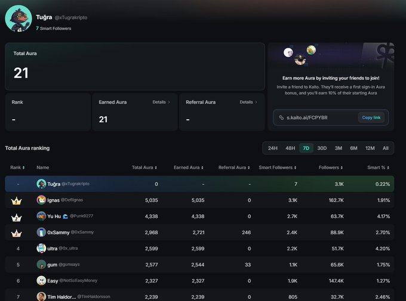The height and width of the screenshot is (301, 406).
Task: Click Tim Haldor's smart followers 805
Action: (x=293, y=297)
